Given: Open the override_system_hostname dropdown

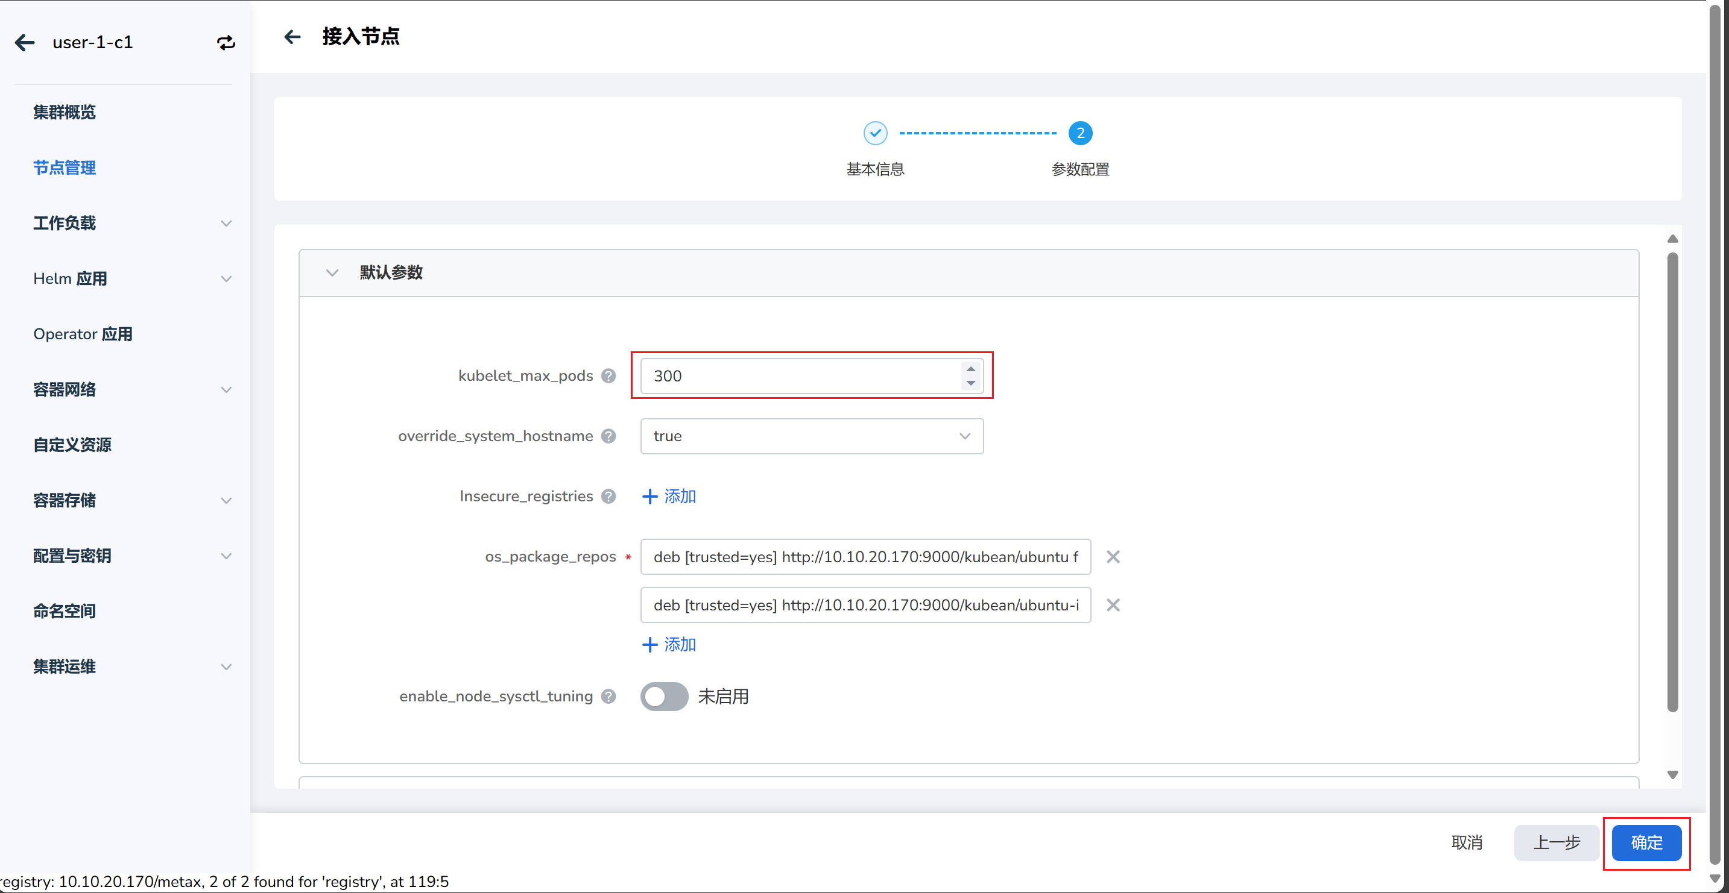Looking at the screenshot, I should [x=812, y=436].
